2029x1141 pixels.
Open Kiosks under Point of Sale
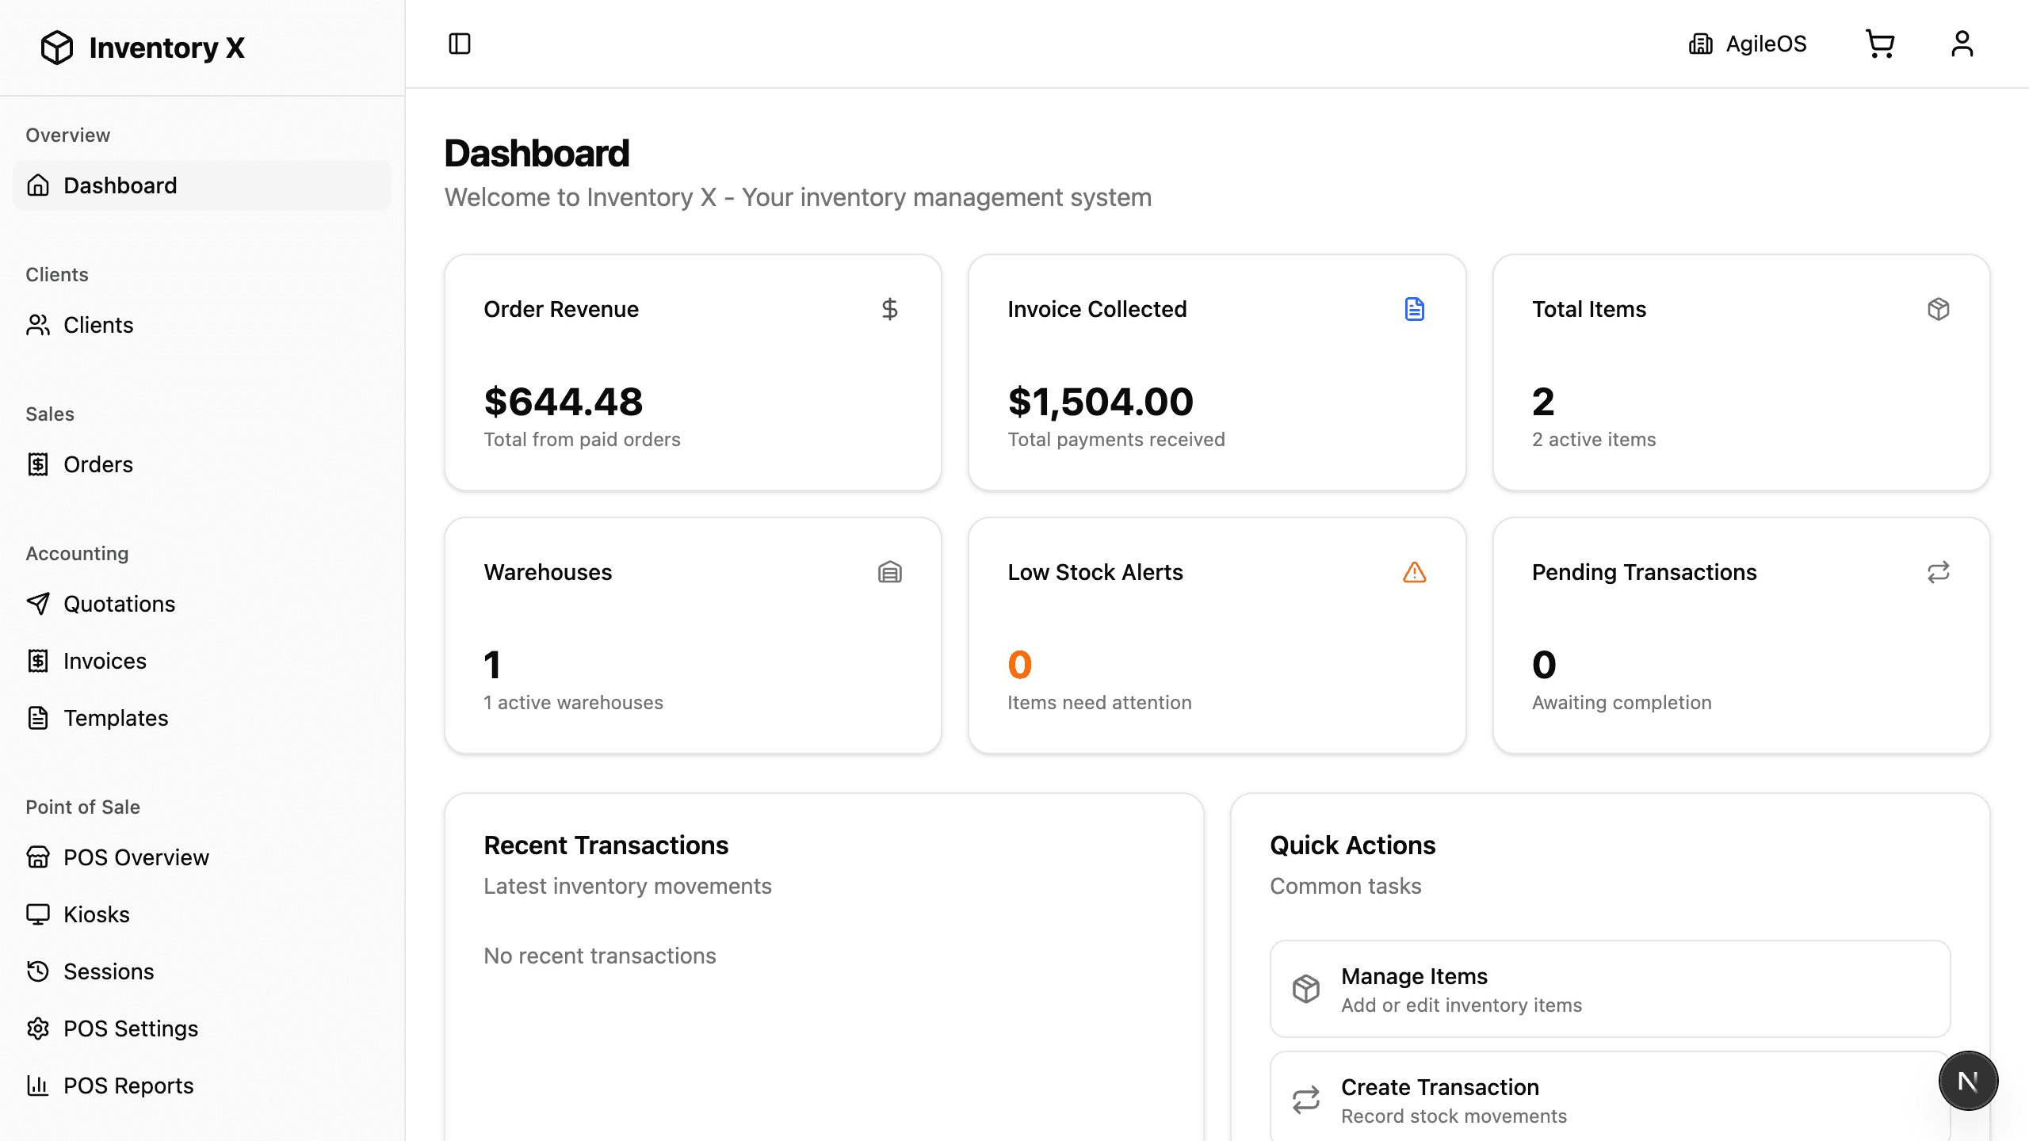coord(96,914)
